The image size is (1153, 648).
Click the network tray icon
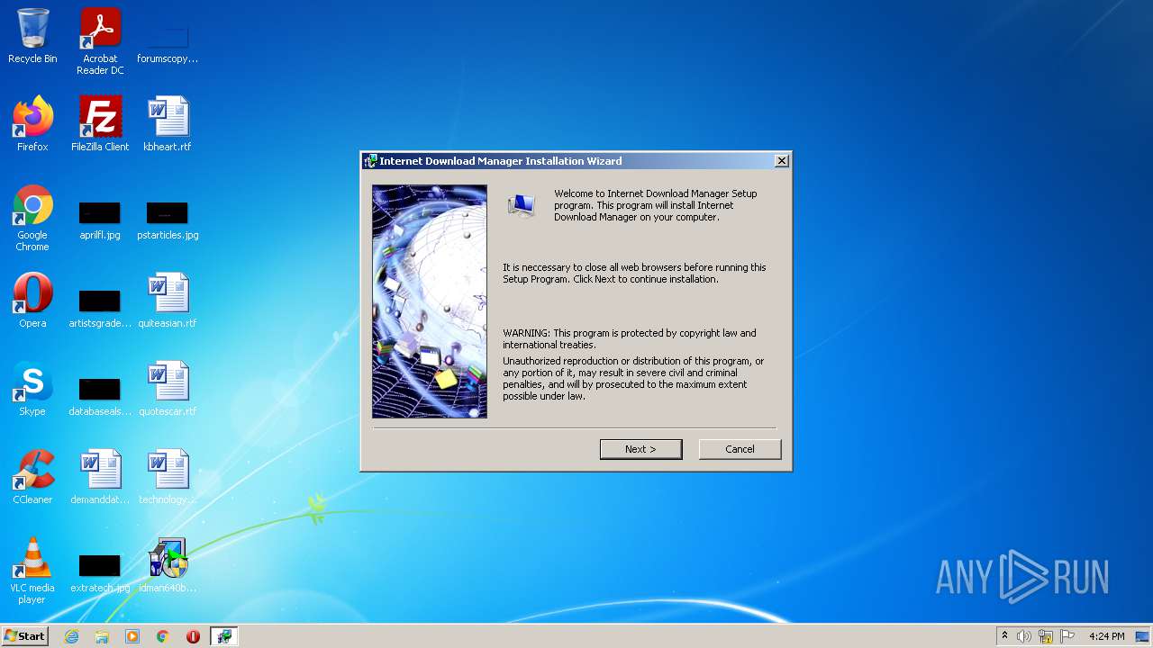point(1046,636)
